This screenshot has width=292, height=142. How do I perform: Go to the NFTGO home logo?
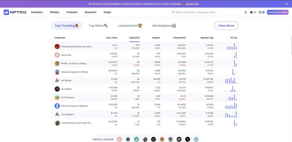click(15, 12)
